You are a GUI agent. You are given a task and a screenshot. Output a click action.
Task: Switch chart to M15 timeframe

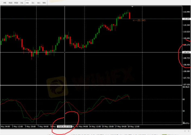tap(11, 3)
